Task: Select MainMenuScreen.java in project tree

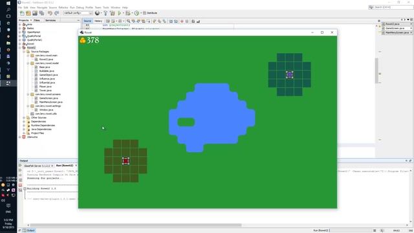Action: click(x=50, y=102)
